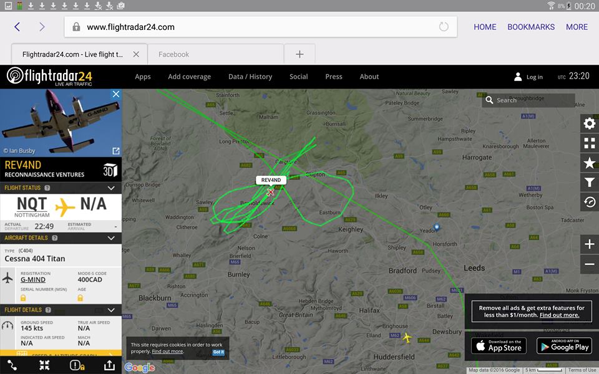The width and height of the screenshot is (599, 374).
Task: Open the flight filter funnel
Action: pos(589,182)
